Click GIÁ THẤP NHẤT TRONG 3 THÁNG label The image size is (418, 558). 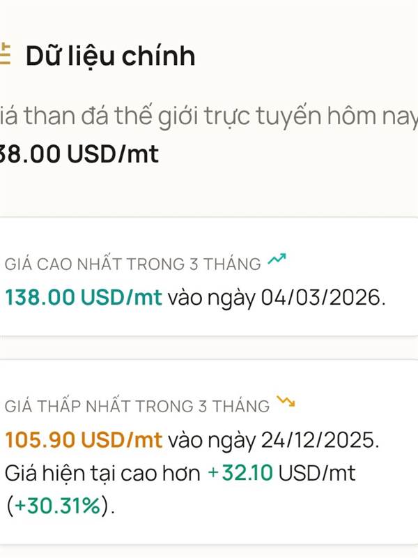[137, 406]
